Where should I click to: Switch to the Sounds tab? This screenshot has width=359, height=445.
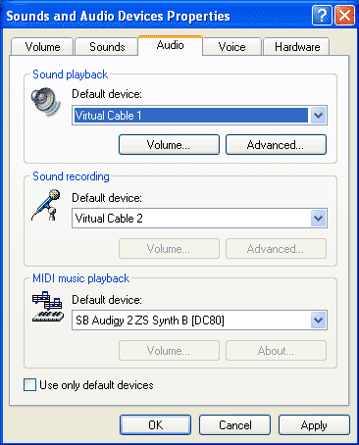tap(107, 47)
